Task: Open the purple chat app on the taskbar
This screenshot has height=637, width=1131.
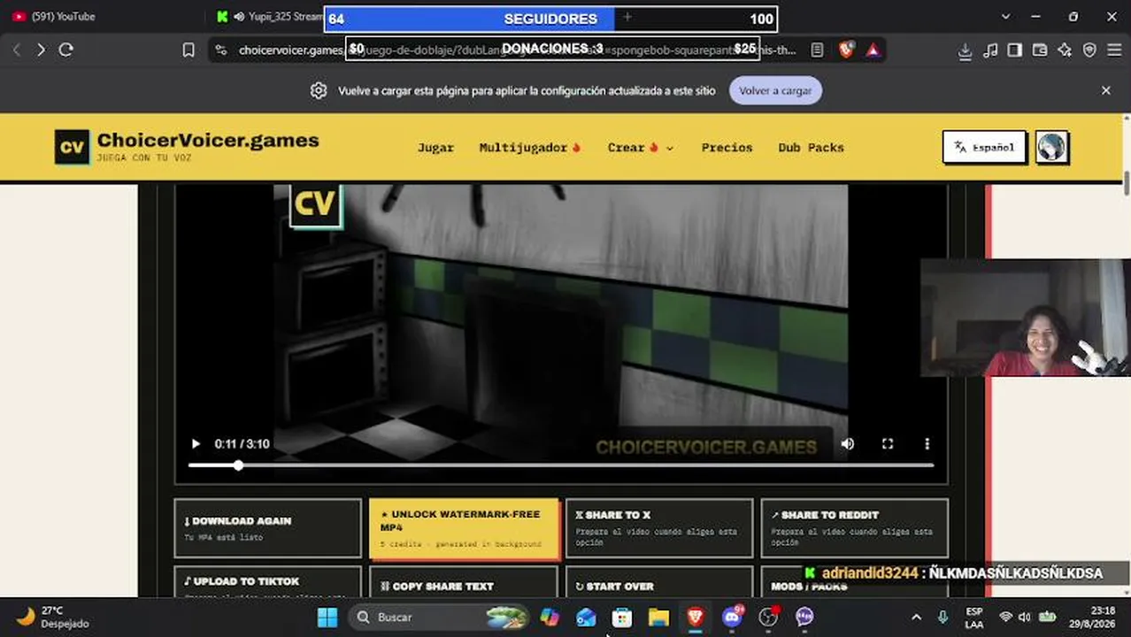Action: pos(804,617)
